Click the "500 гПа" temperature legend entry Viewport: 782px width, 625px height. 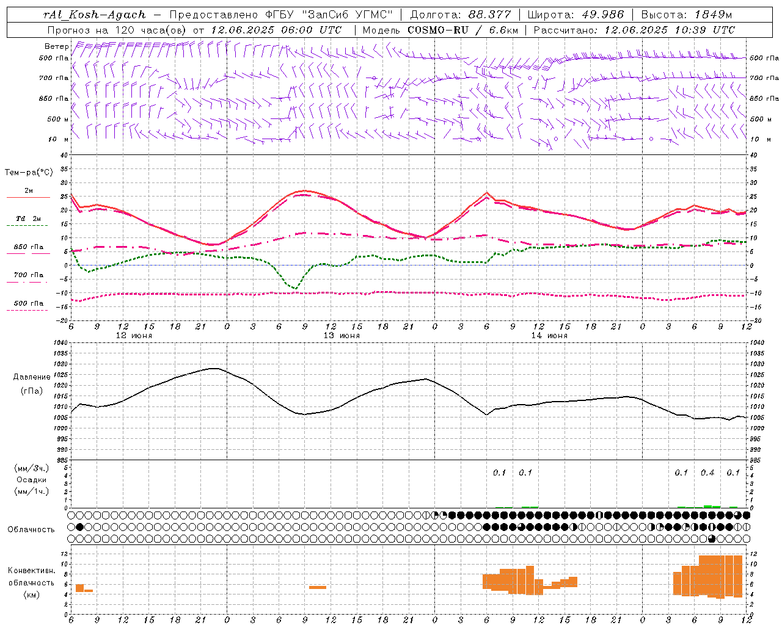click(x=29, y=303)
